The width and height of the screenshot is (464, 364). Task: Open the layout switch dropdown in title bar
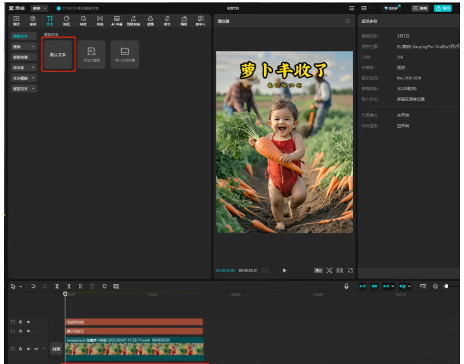(366, 8)
